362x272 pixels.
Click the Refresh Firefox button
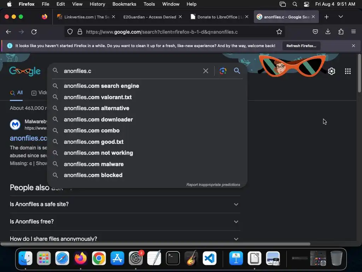pos(301,46)
